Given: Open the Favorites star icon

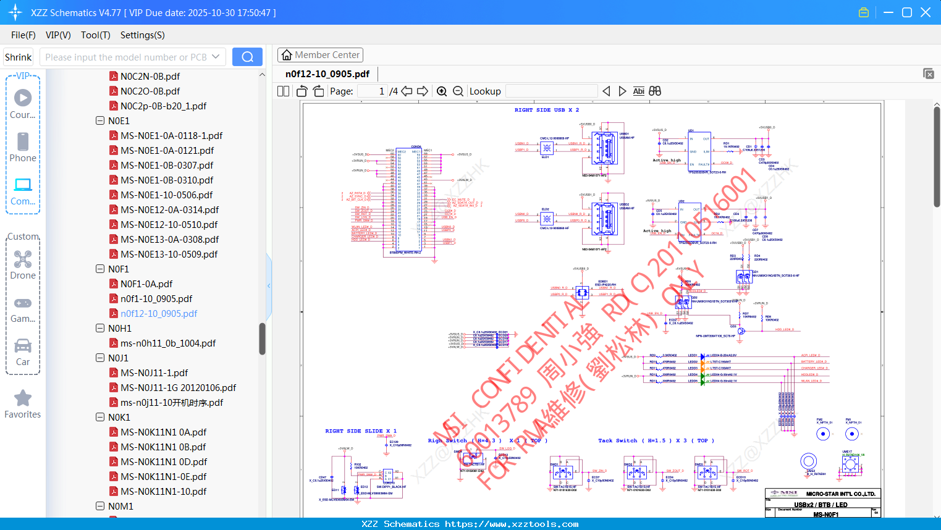Looking at the screenshot, I should 23,398.
